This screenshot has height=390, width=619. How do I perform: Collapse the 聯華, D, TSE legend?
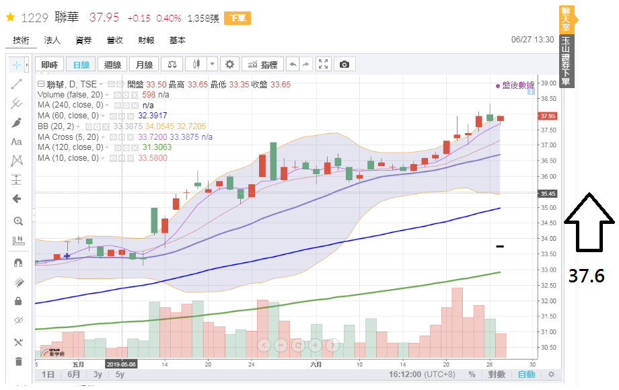(40, 84)
